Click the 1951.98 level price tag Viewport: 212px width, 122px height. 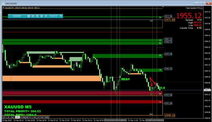168,103
